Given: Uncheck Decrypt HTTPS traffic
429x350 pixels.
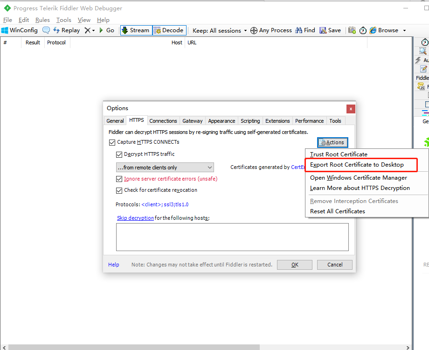Looking at the screenshot, I should coord(119,155).
